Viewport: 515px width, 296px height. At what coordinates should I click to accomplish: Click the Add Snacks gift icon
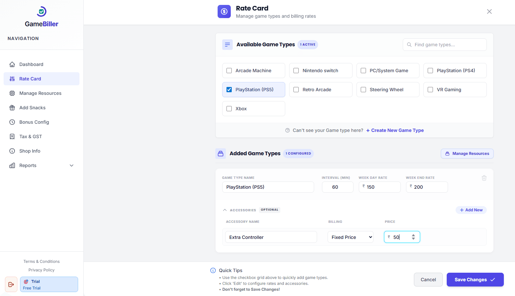click(12, 108)
